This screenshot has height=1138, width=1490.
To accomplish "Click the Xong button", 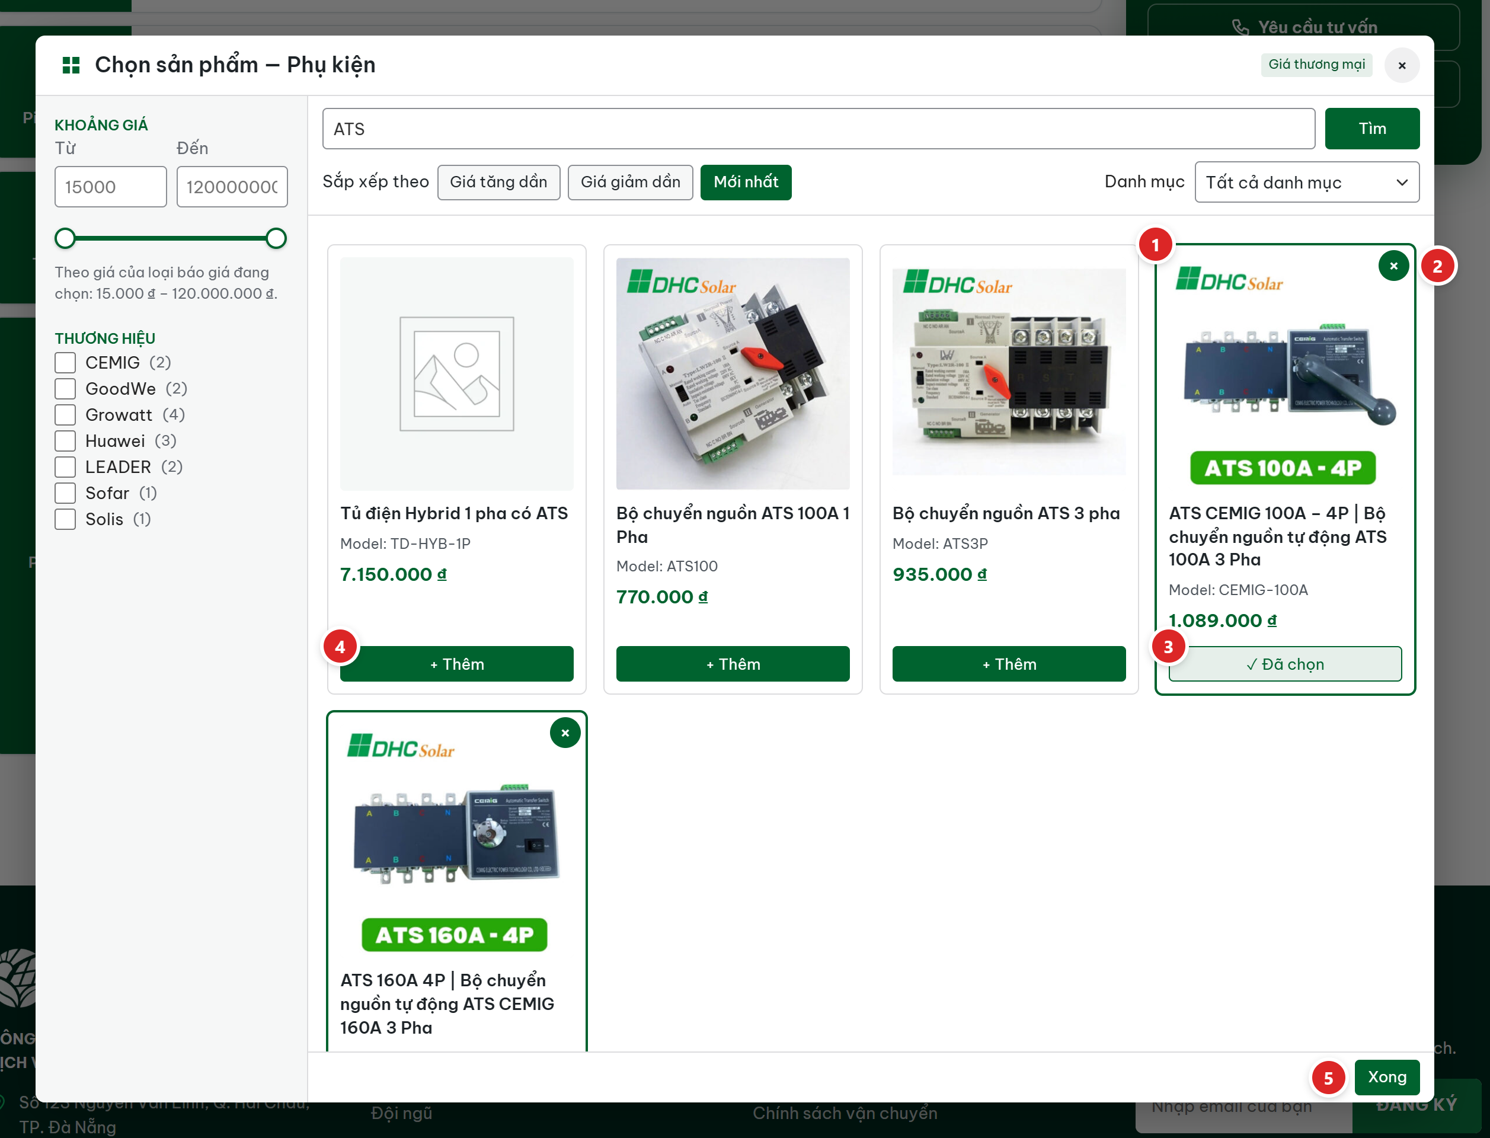I will tap(1387, 1077).
